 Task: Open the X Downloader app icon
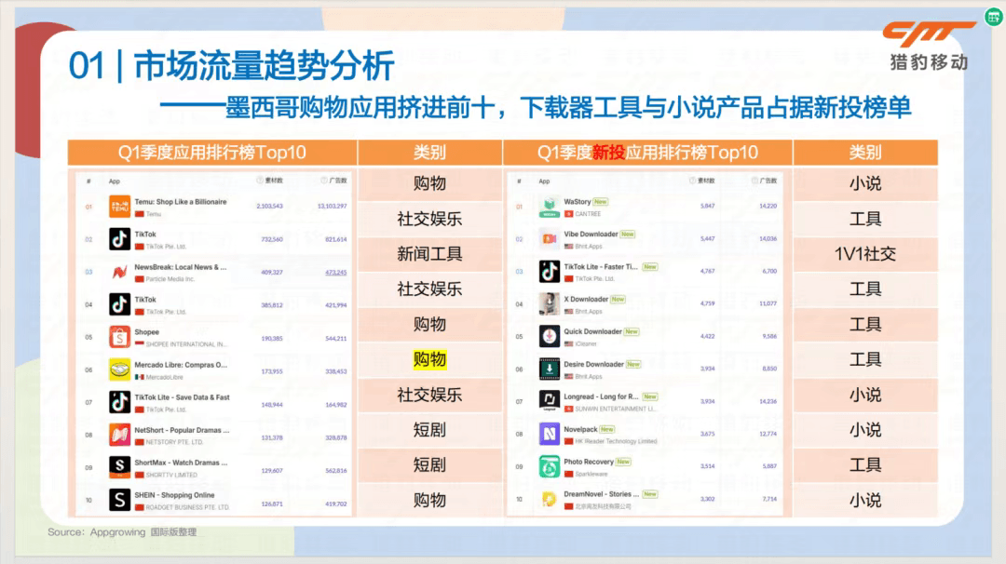tap(549, 302)
